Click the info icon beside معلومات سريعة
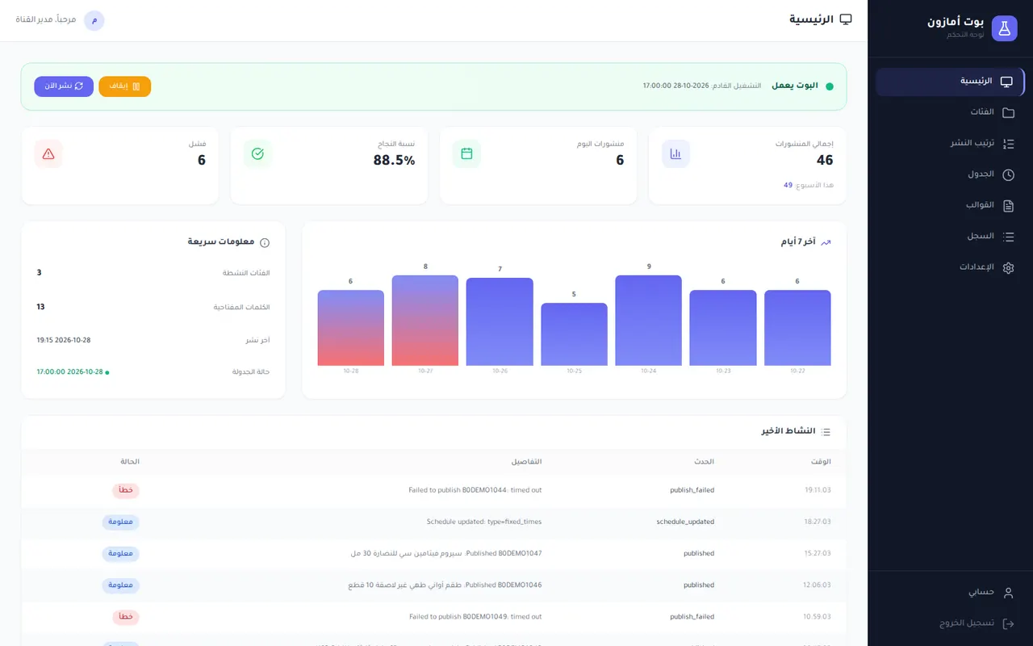The width and height of the screenshot is (1033, 646). coord(265,242)
